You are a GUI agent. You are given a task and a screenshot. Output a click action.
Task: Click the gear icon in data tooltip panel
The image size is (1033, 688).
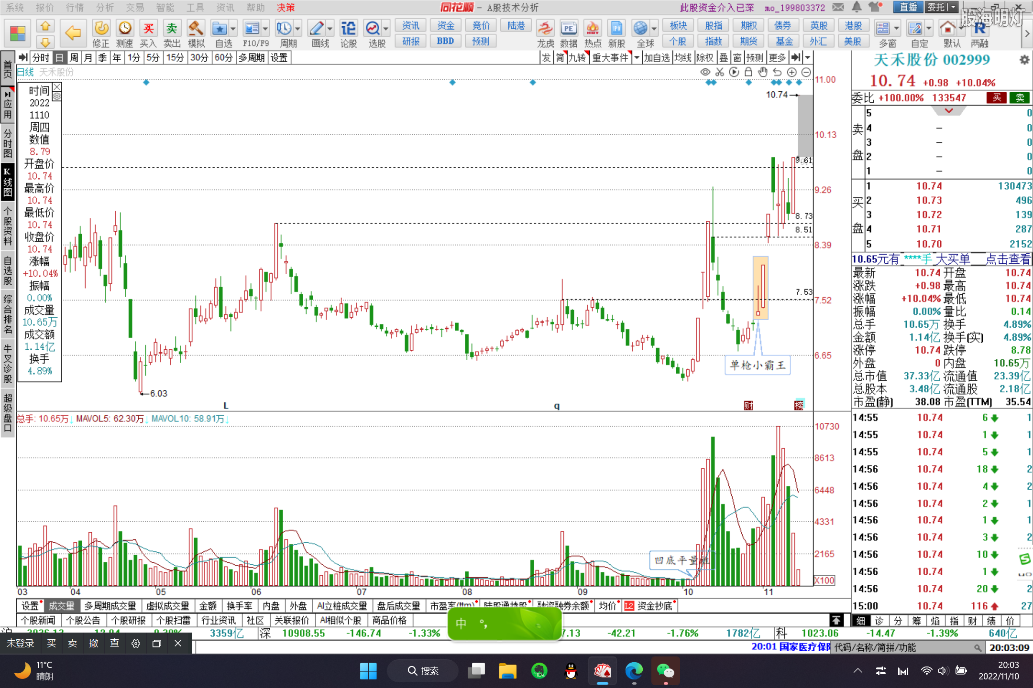[x=57, y=97]
